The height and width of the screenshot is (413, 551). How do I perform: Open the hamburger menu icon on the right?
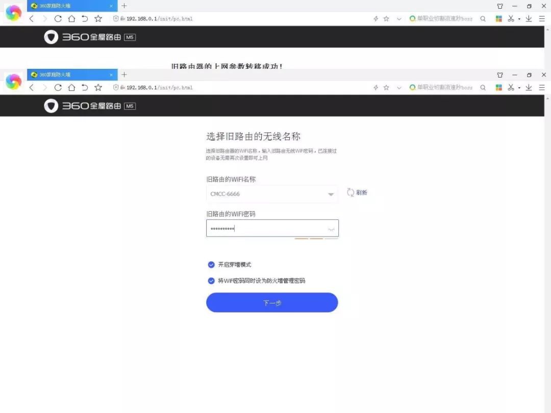click(542, 87)
